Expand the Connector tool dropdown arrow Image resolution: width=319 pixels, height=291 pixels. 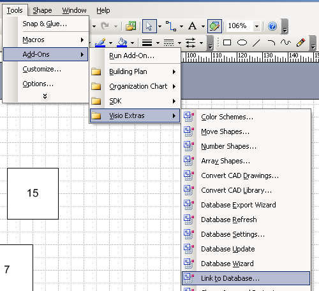[x=181, y=26]
